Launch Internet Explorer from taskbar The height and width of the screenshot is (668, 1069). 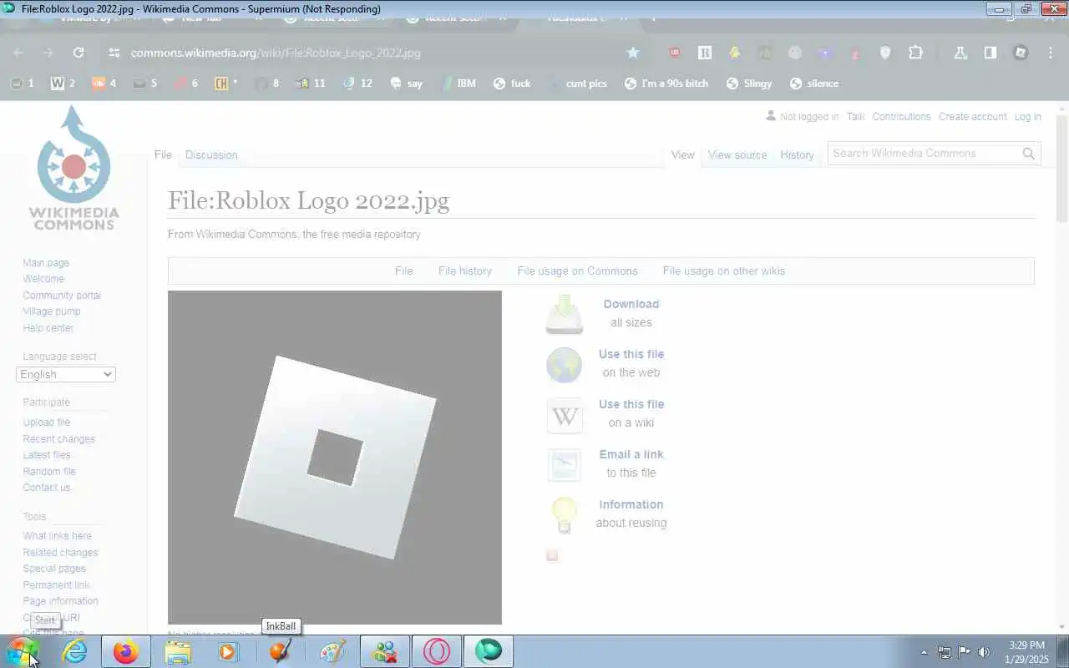(75, 651)
